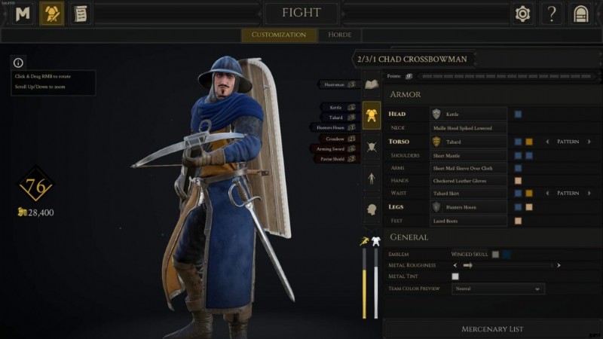603x339 pixels.
Task: Click the Torso Tabard item field
Action: tap(468, 142)
